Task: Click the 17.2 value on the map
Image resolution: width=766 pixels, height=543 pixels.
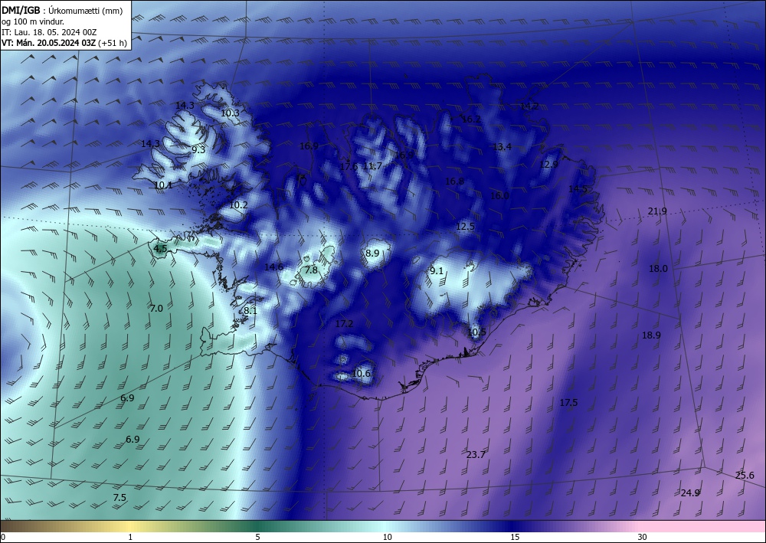Action: 344,324
